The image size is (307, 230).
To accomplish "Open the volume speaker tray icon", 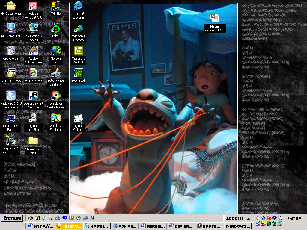I will click(x=258, y=218).
